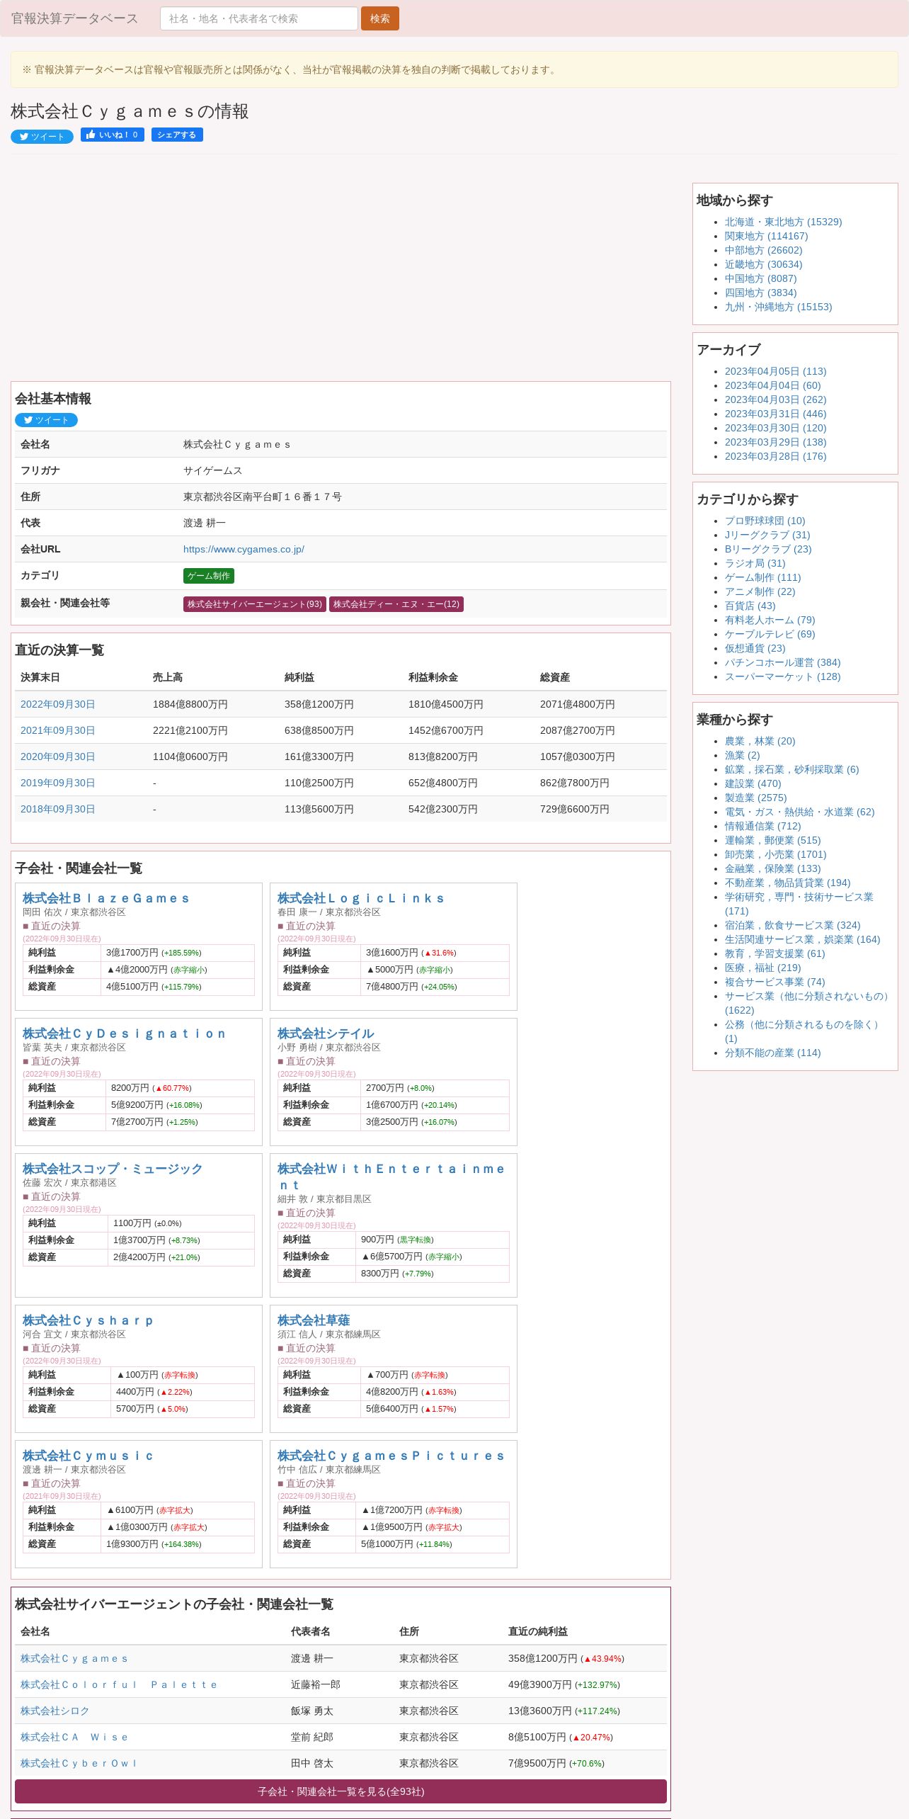Image resolution: width=909 pixels, height=1819 pixels.
Task: Open category 仮想通貨 (23)
Action: (x=755, y=648)
